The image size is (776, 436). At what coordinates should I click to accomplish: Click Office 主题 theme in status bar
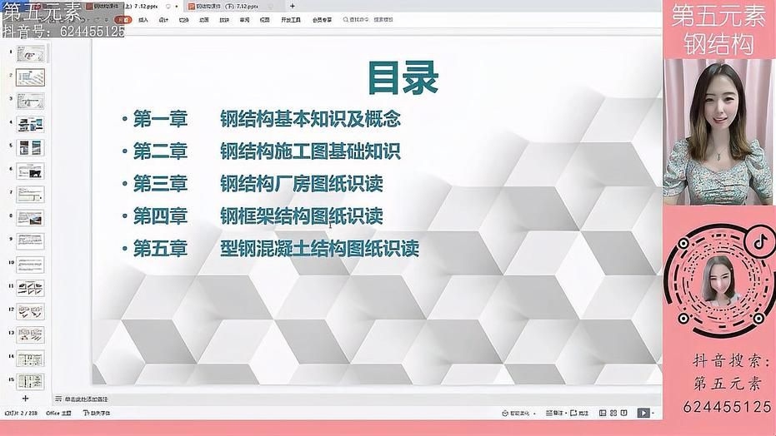[x=59, y=414]
